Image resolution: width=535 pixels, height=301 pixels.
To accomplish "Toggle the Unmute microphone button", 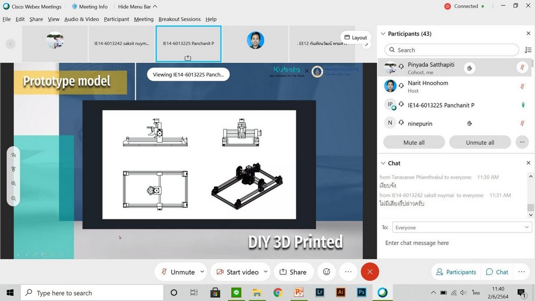I will (178, 272).
